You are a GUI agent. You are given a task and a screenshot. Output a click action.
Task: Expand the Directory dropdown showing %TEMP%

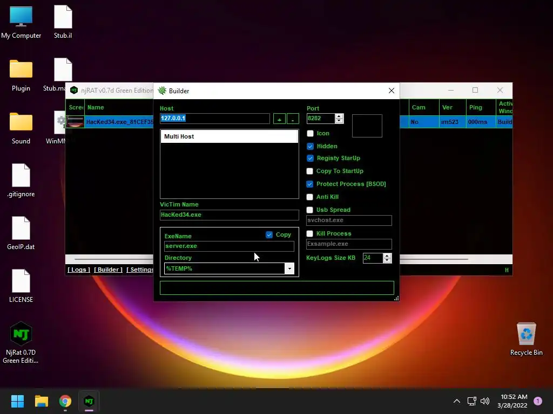[289, 268]
